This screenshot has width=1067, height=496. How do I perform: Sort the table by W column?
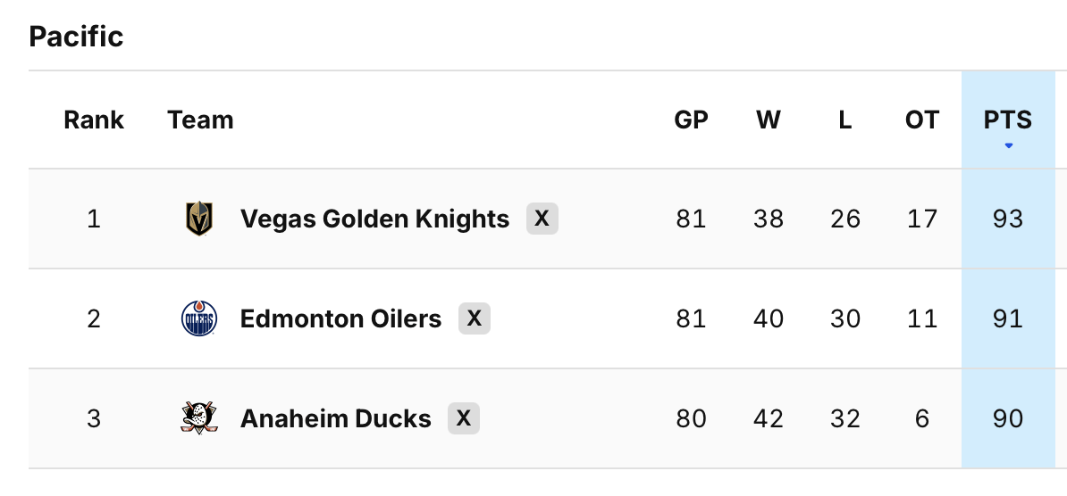[769, 120]
